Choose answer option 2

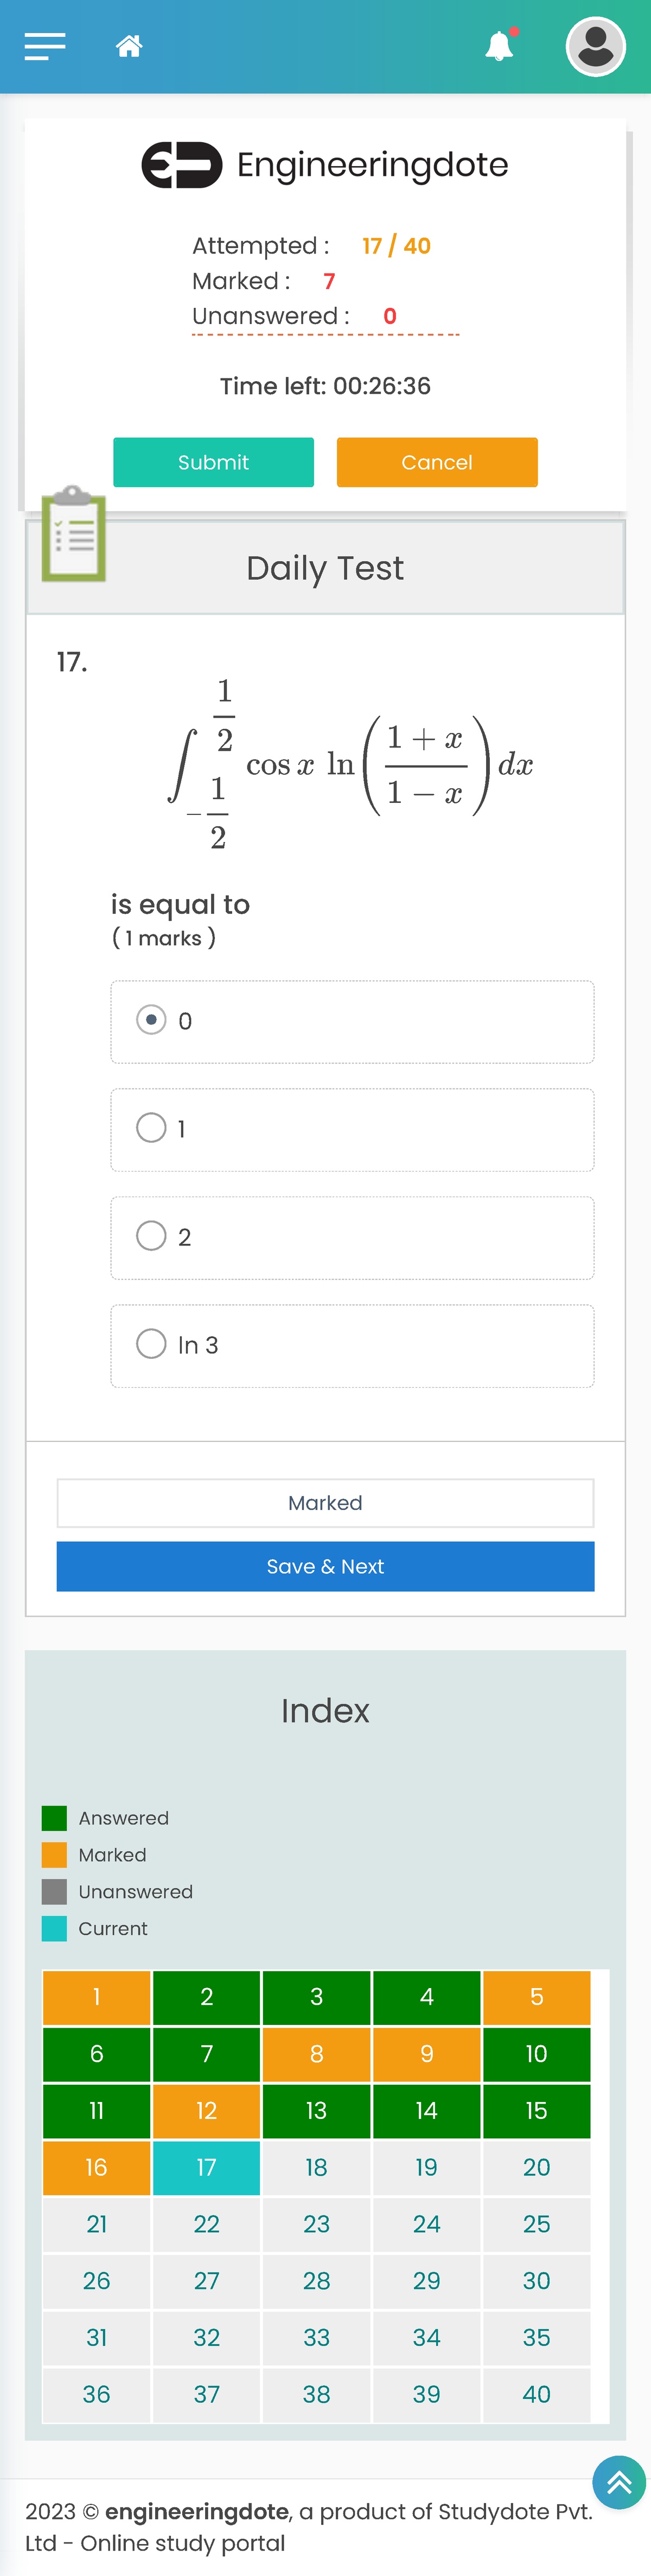(151, 1236)
